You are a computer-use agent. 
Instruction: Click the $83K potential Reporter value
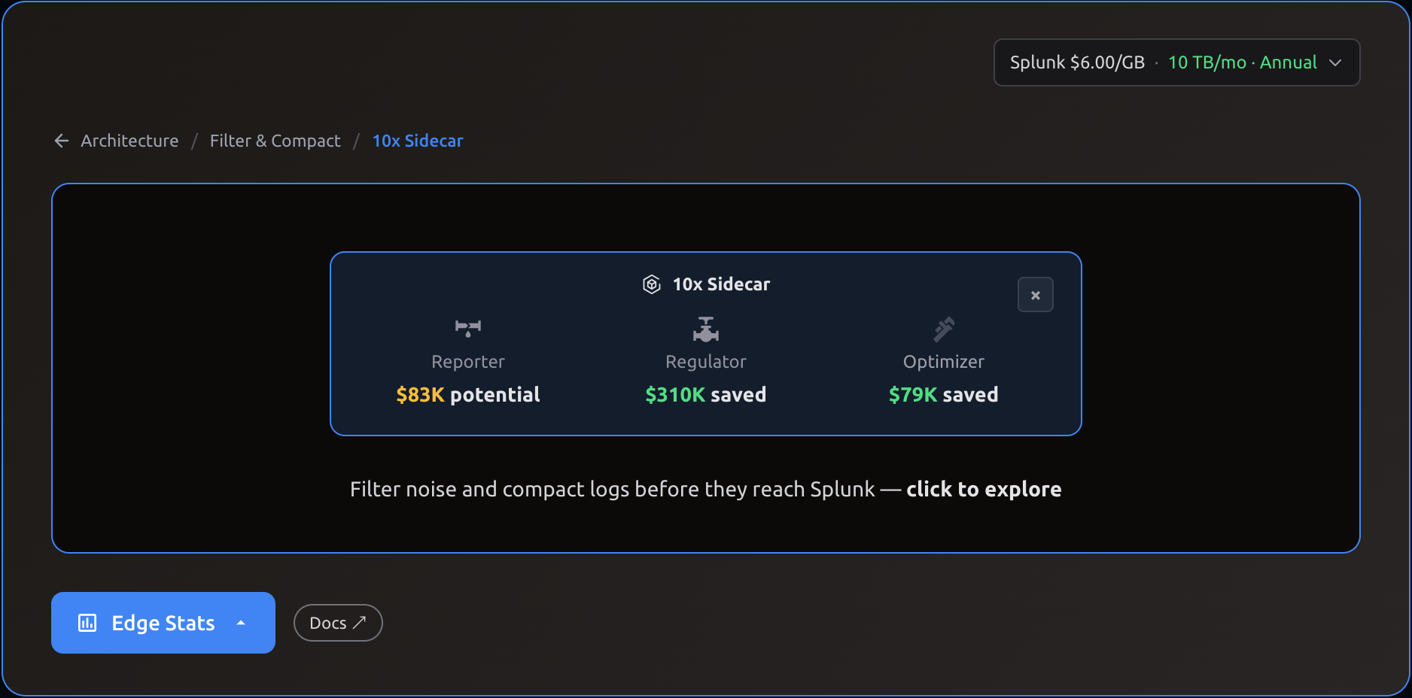click(x=467, y=395)
